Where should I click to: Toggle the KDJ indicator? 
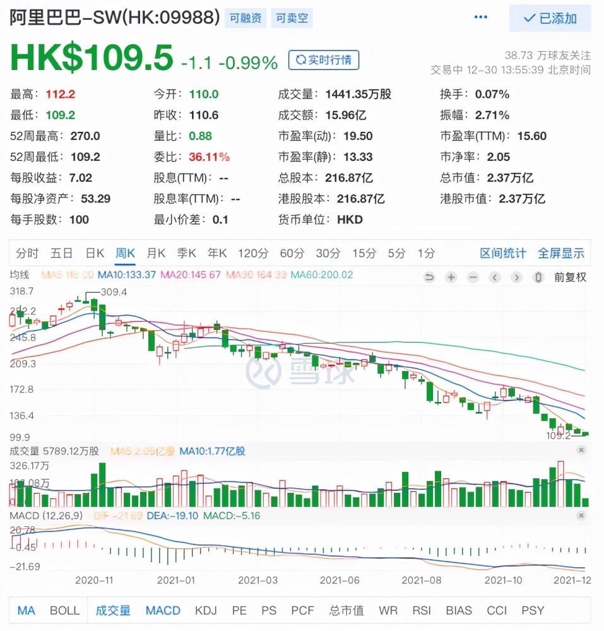[x=206, y=610]
